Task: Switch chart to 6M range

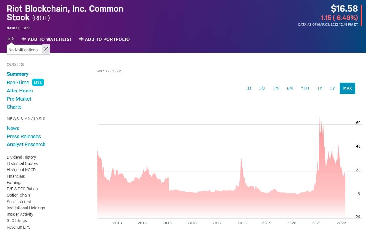Action: [290, 88]
